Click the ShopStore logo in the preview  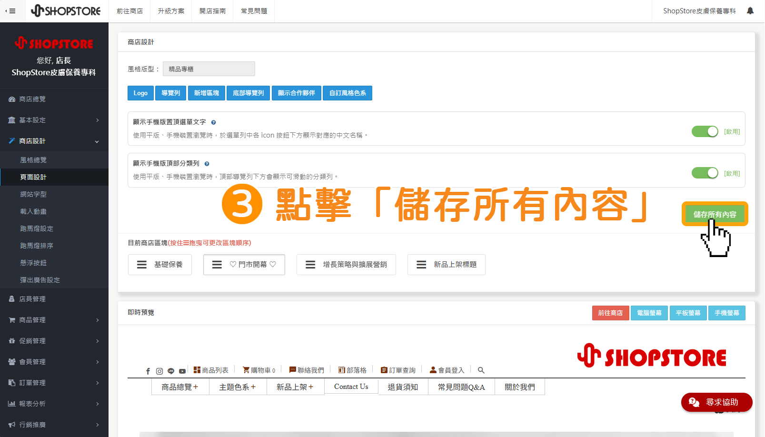(x=652, y=356)
